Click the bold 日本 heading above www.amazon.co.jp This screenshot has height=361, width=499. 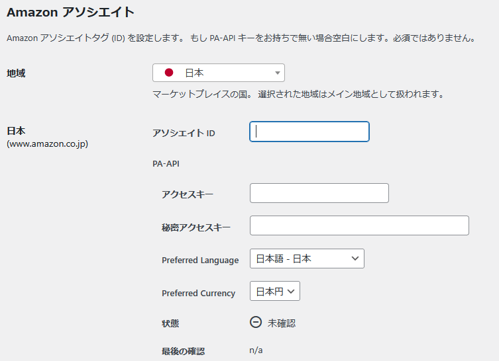[x=16, y=131]
